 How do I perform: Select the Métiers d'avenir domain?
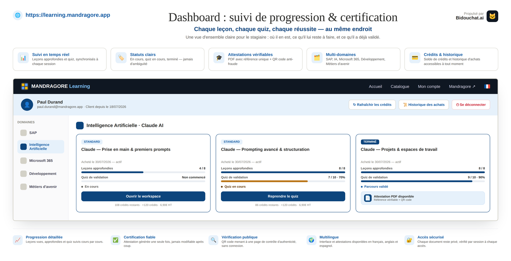click(41, 187)
